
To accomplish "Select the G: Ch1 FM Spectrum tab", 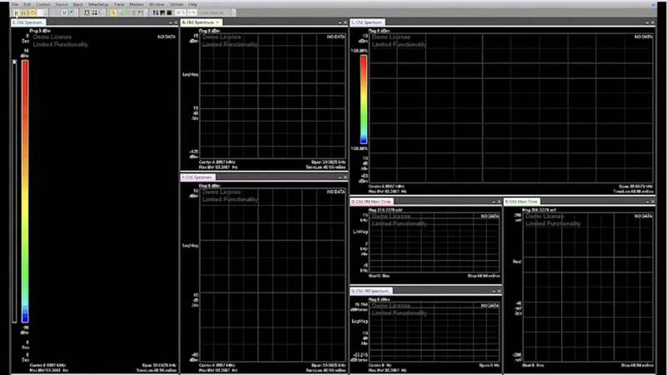I will (370, 291).
